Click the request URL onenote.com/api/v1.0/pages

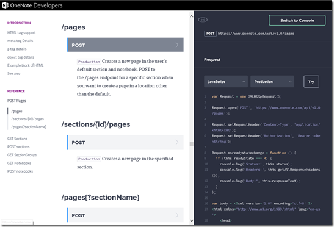256,34
